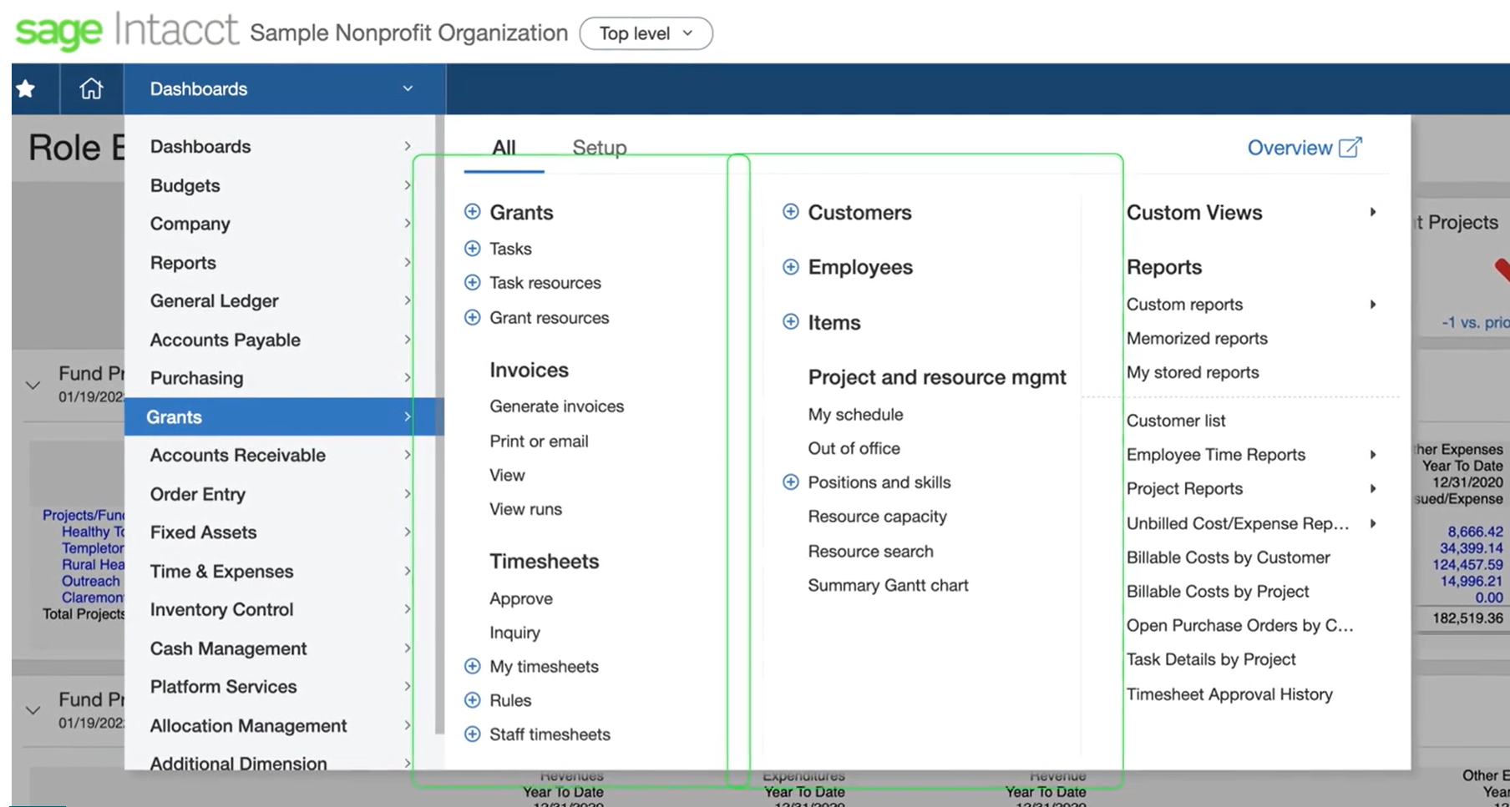Open My schedule
Viewport: 1510px width, 807px height.
tap(855, 415)
